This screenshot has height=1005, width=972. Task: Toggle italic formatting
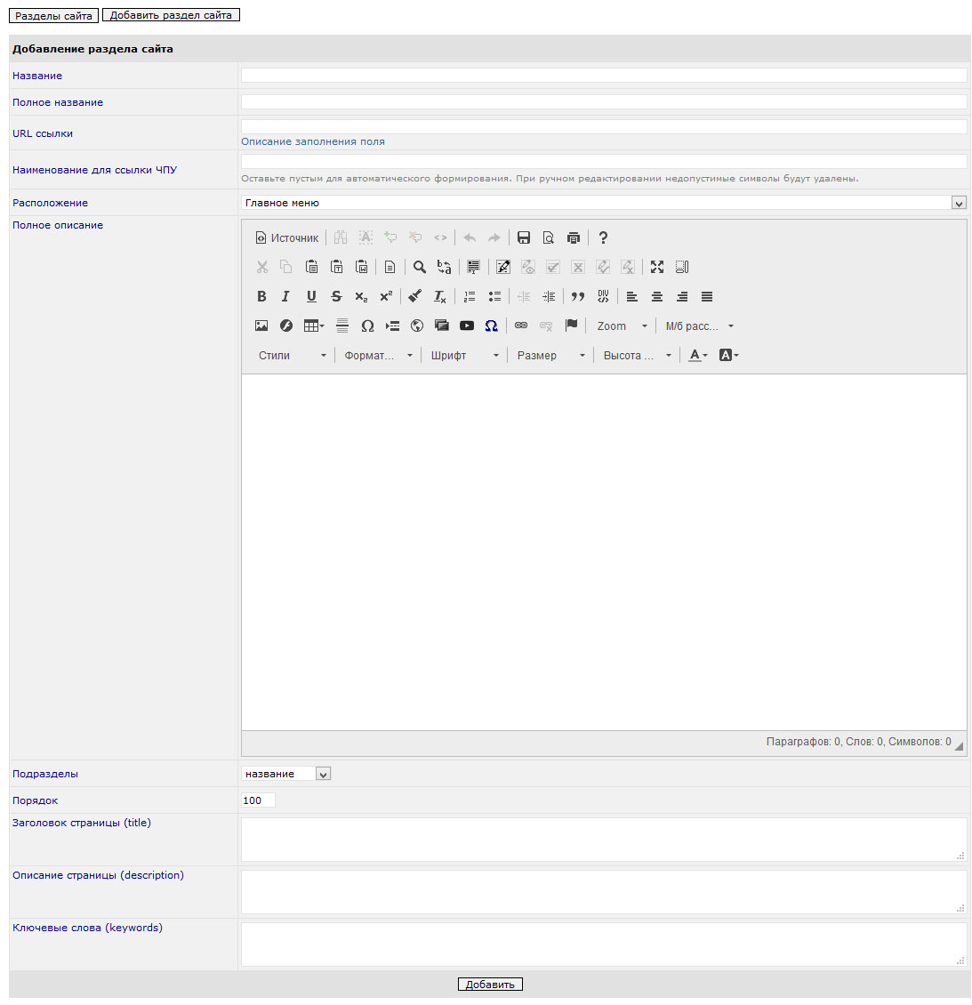(x=285, y=296)
